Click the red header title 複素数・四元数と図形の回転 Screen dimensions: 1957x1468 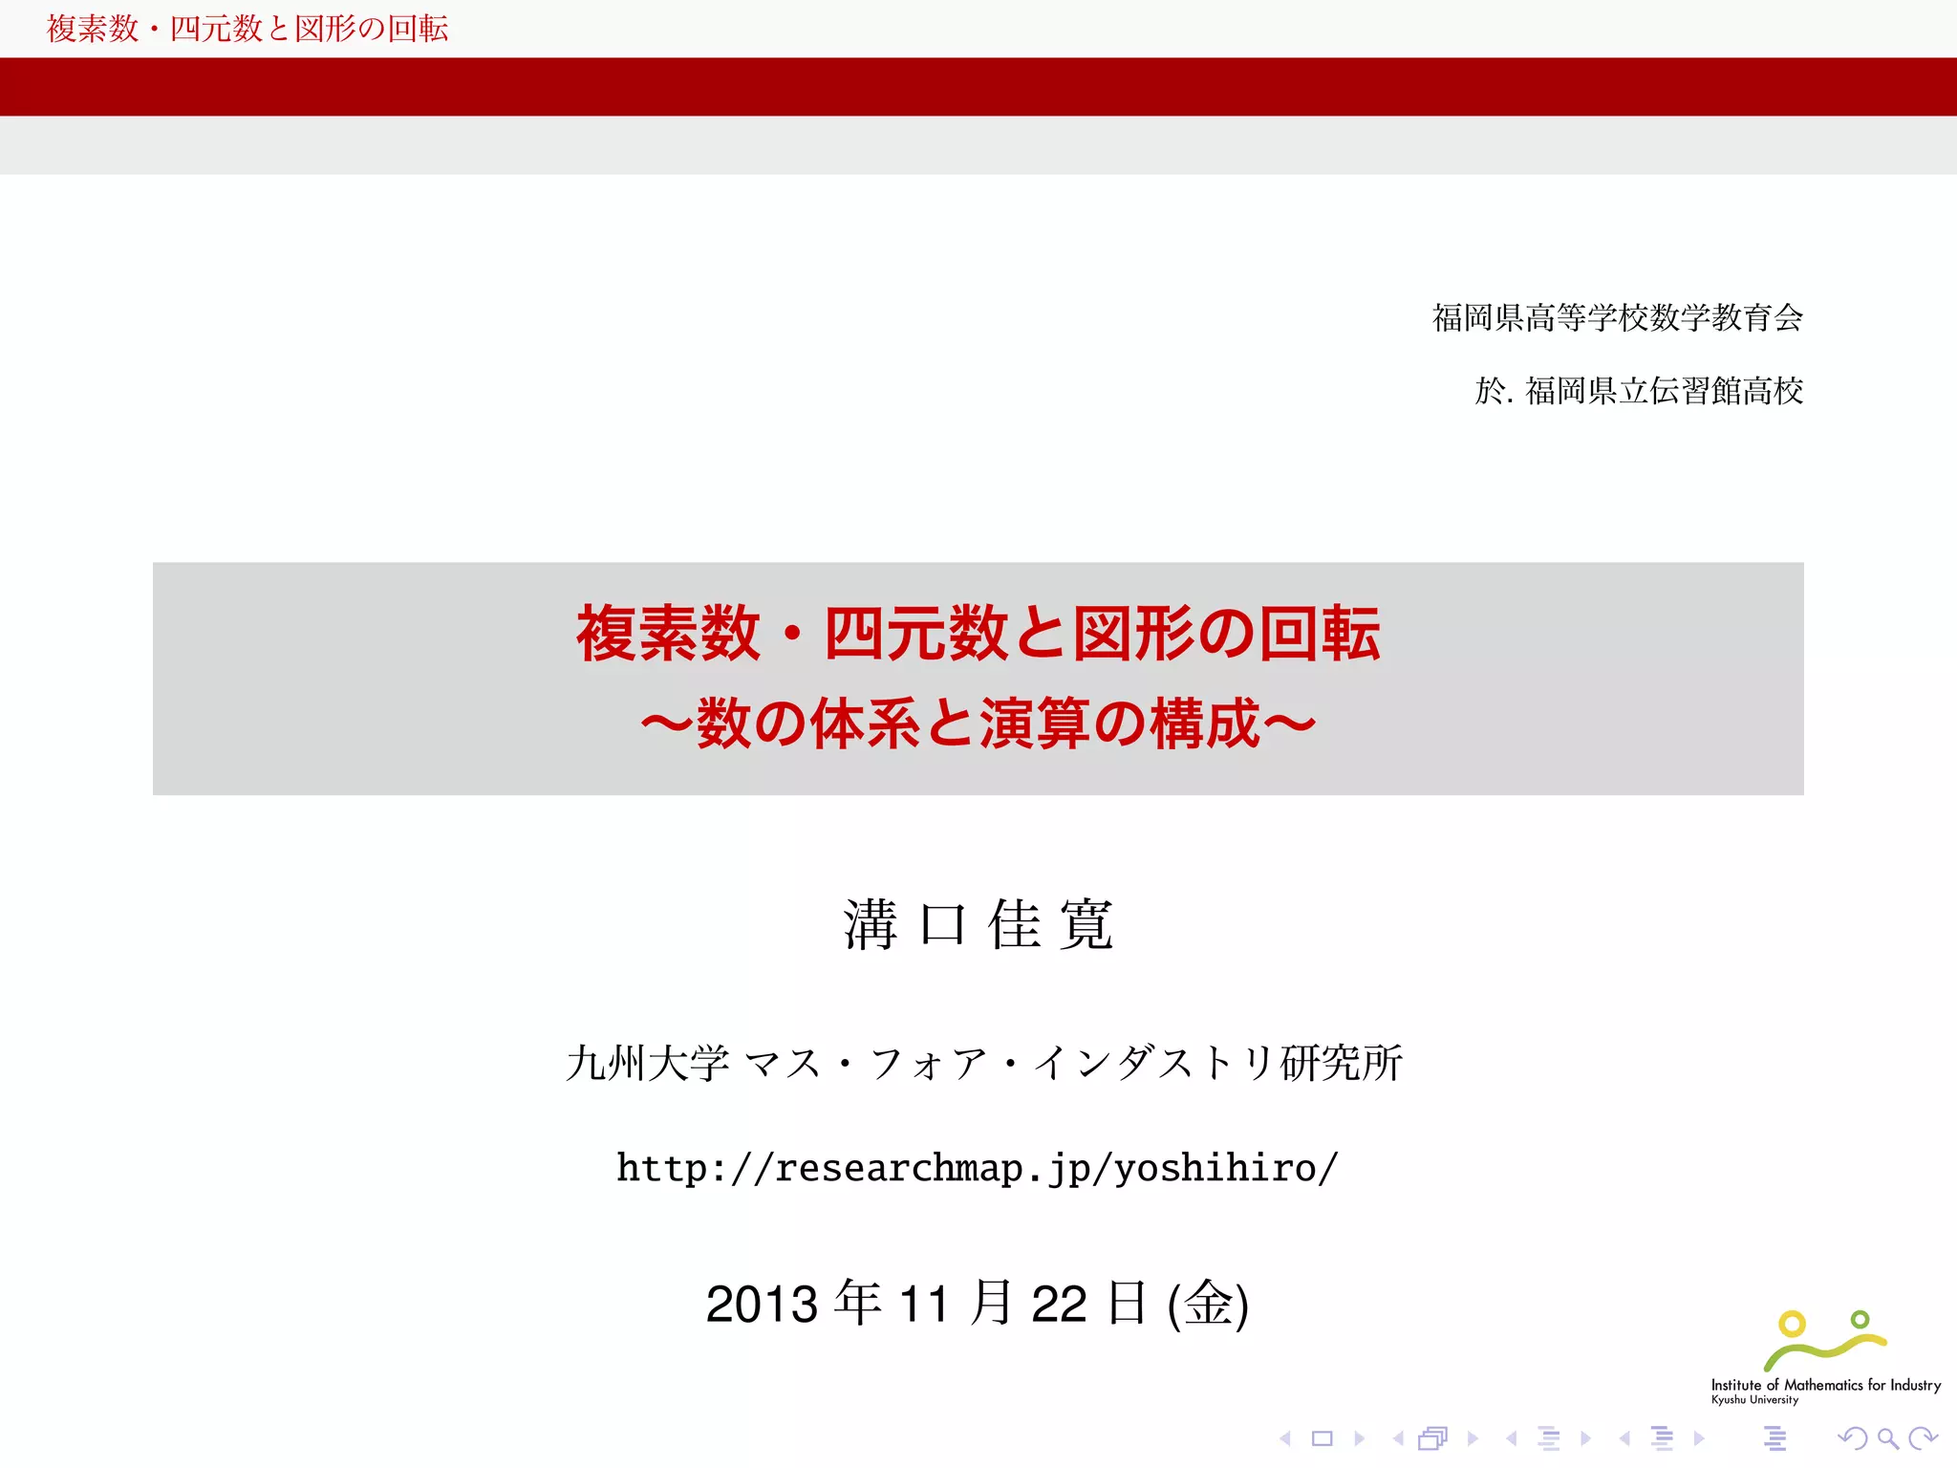pyautogui.click(x=247, y=29)
